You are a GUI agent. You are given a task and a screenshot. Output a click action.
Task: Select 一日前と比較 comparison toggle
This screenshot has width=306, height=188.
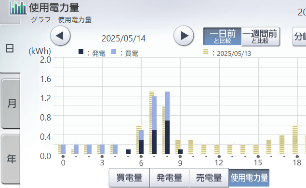click(223, 37)
